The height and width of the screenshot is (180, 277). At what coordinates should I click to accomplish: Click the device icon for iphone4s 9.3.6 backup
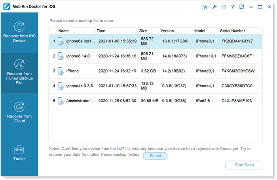(61, 86)
